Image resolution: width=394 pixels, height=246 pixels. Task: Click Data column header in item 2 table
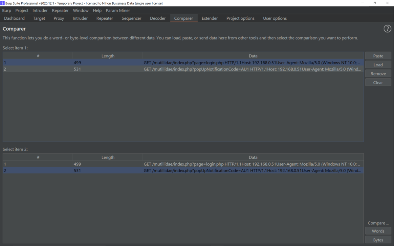pos(253,157)
